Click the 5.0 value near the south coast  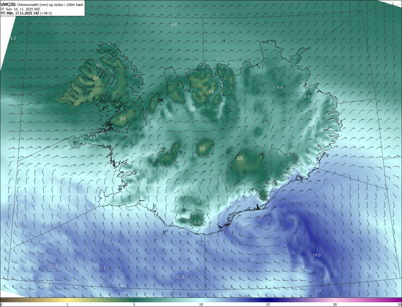click(197, 222)
